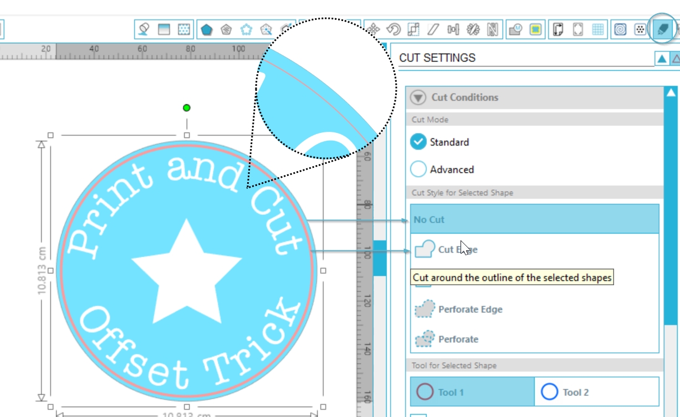The width and height of the screenshot is (680, 417).
Task: Click the outlined triangle beside CUT SETTINGS
Action: 676,59
